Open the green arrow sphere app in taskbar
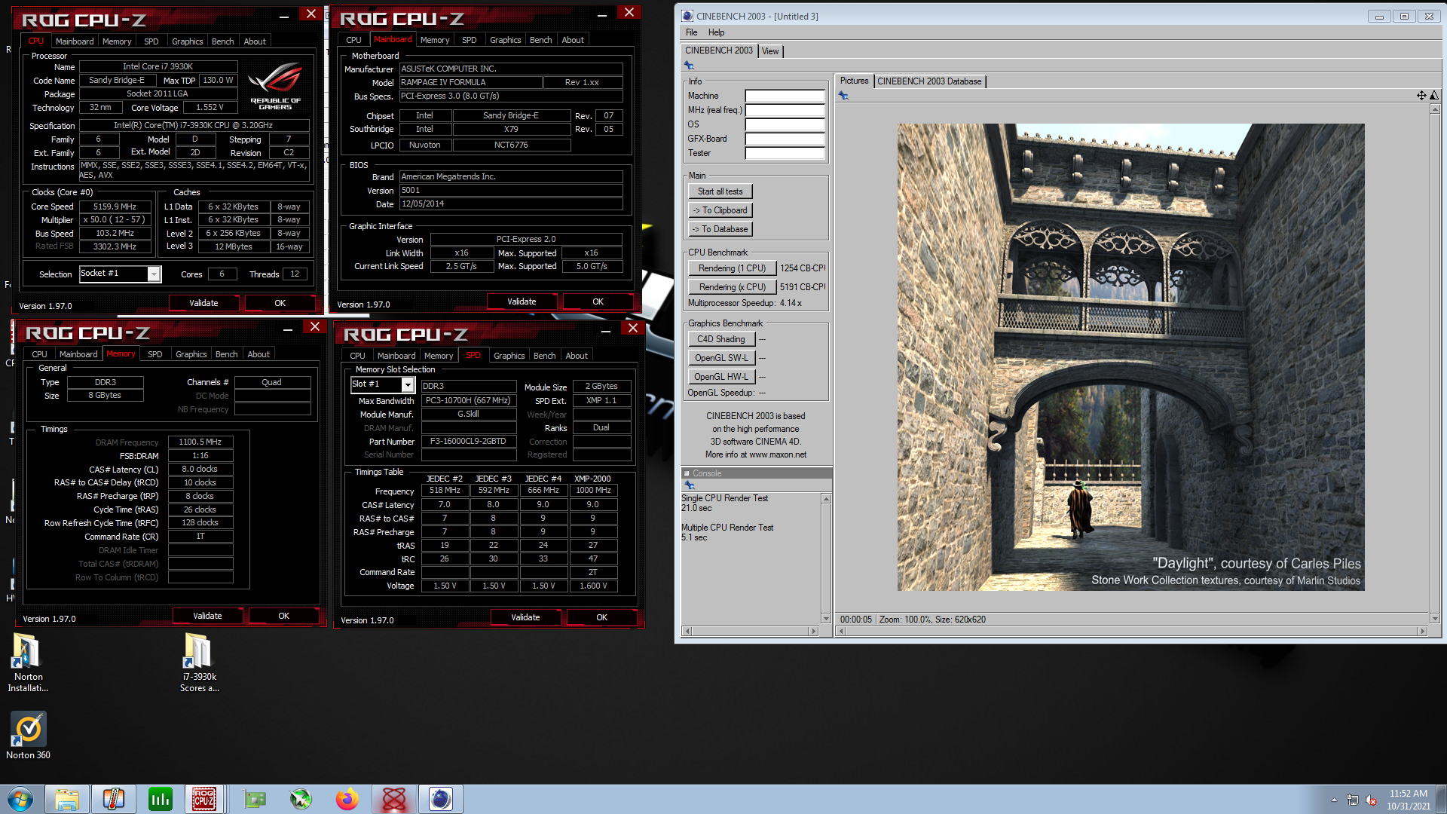Image resolution: width=1447 pixels, height=814 pixels. click(301, 799)
